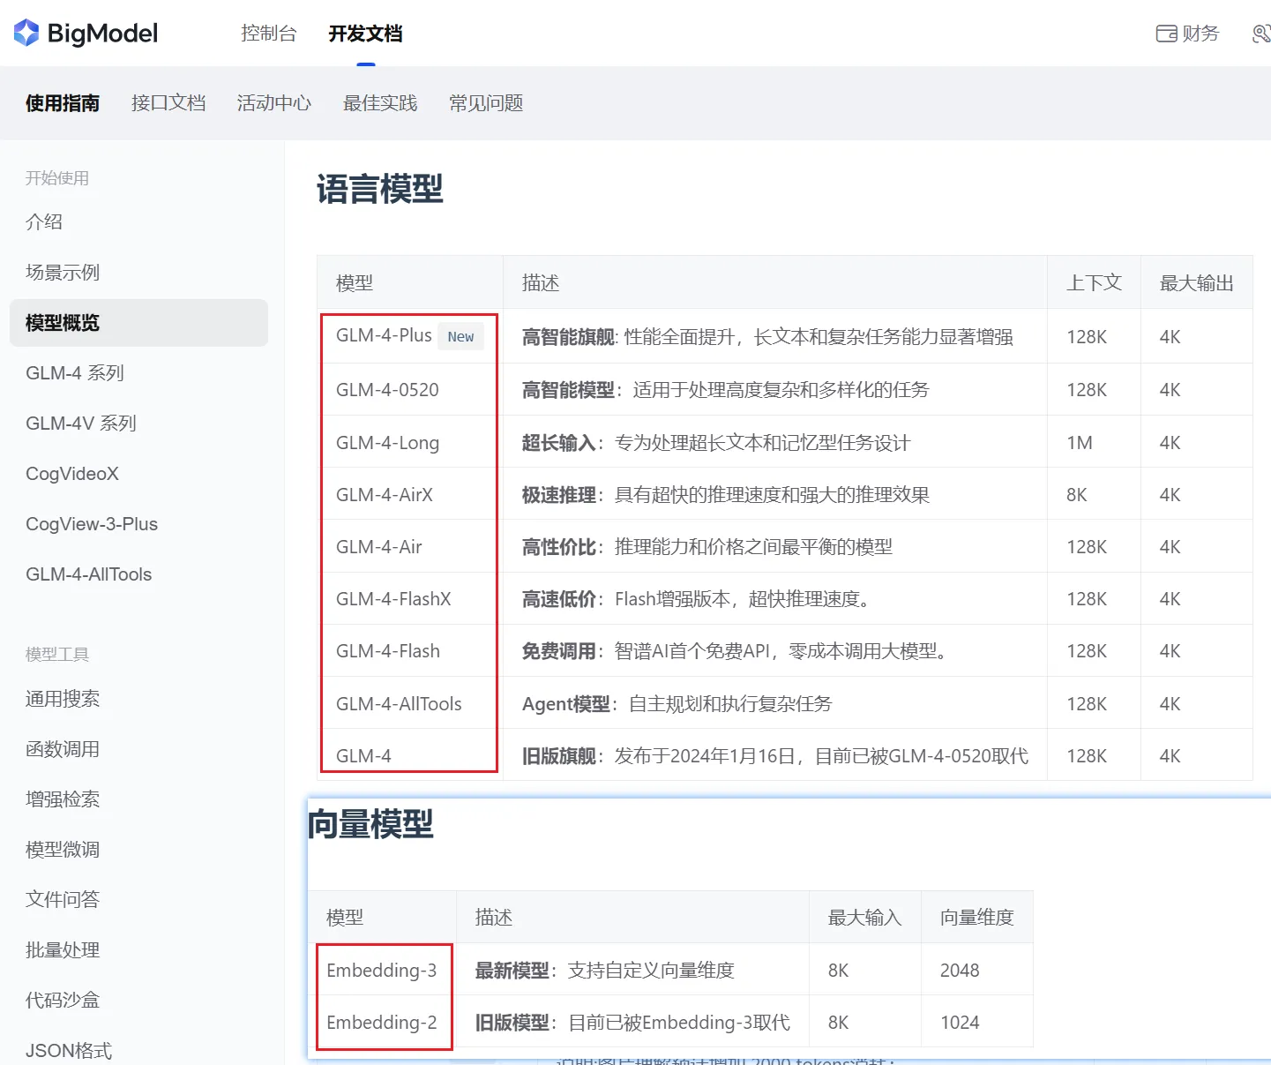Screen dimensions: 1271x1065
Task: Open the 活动中心 tab
Action: (x=274, y=103)
